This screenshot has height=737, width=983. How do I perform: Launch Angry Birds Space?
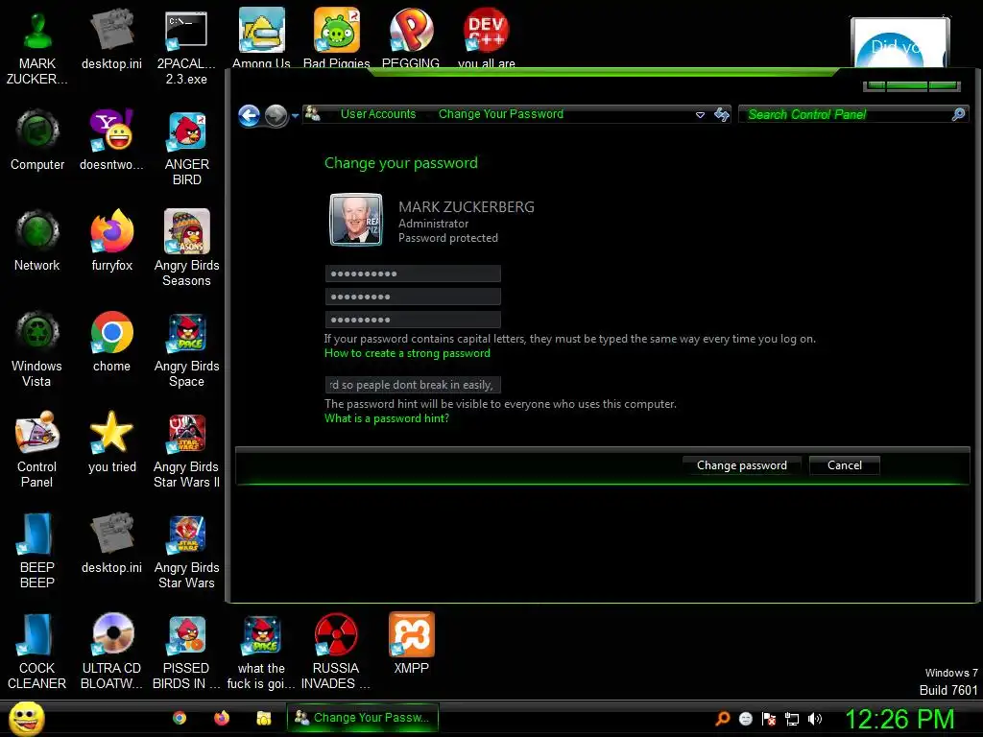pyautogui.click(x=186, y=349)
